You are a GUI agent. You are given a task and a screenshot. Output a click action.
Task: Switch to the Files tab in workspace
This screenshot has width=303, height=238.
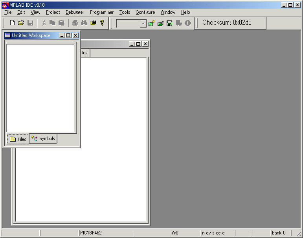(18, 139)
